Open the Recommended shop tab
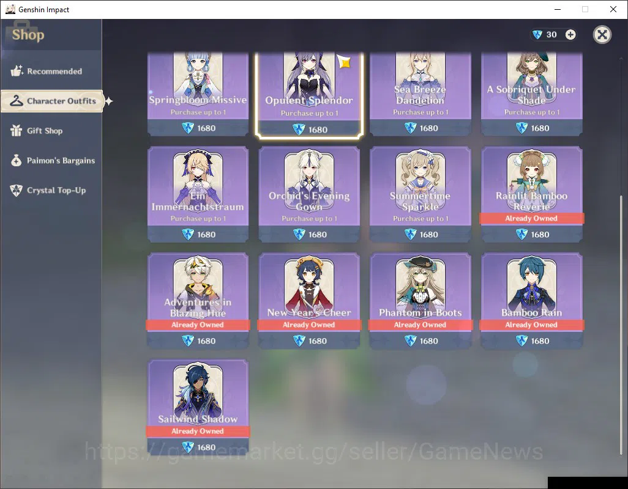The height and width of the screenshot is (489, 628). 51,71
